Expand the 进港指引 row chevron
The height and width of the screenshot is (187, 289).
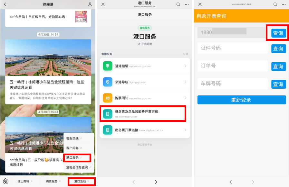pos(185,66)
